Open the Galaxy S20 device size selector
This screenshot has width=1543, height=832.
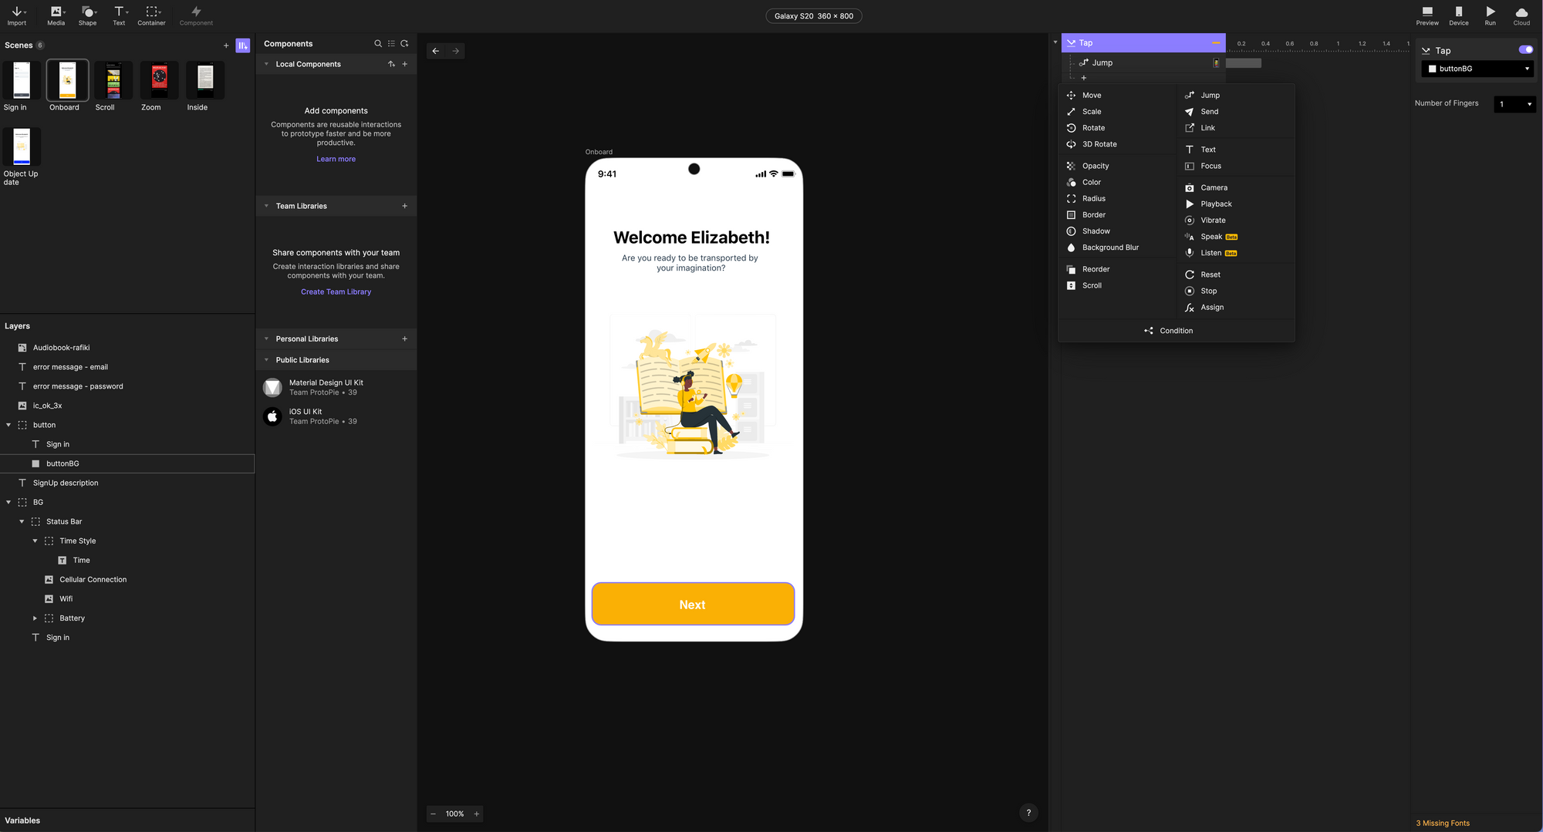(x=814, y=15)
